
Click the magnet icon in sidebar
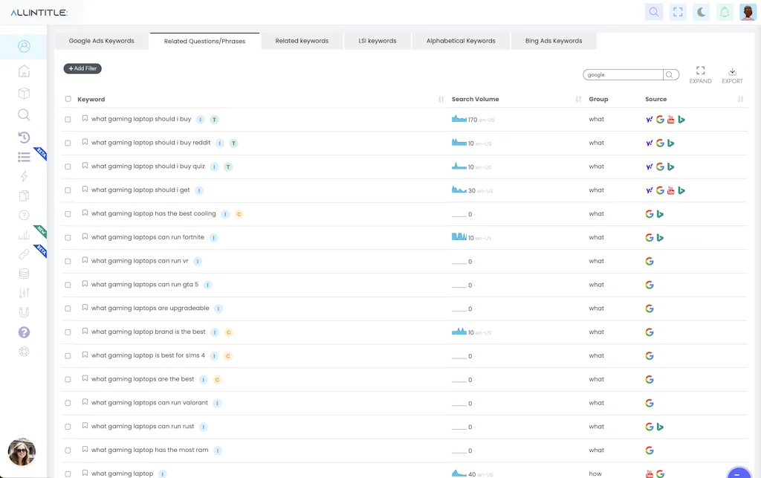(24, 313)
